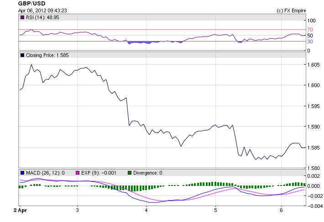Image resolution: width=324 pixels, height=222 pixels.
Task: Click the Apr 06, 2012 timestamp
Action: (43, 10)
